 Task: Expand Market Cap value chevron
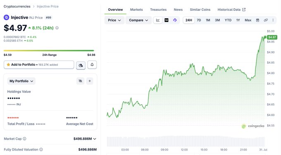click(95, 139)
